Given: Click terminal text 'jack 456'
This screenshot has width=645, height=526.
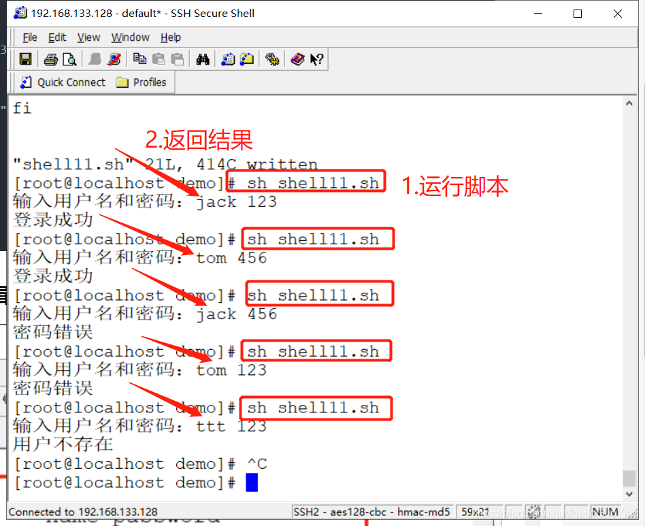Looking at the screenshot, I should tap(237, 314).
